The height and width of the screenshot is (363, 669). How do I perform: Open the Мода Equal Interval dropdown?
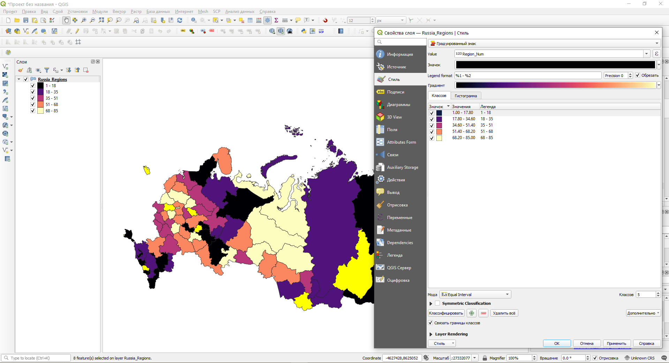(x=475, y=295)
